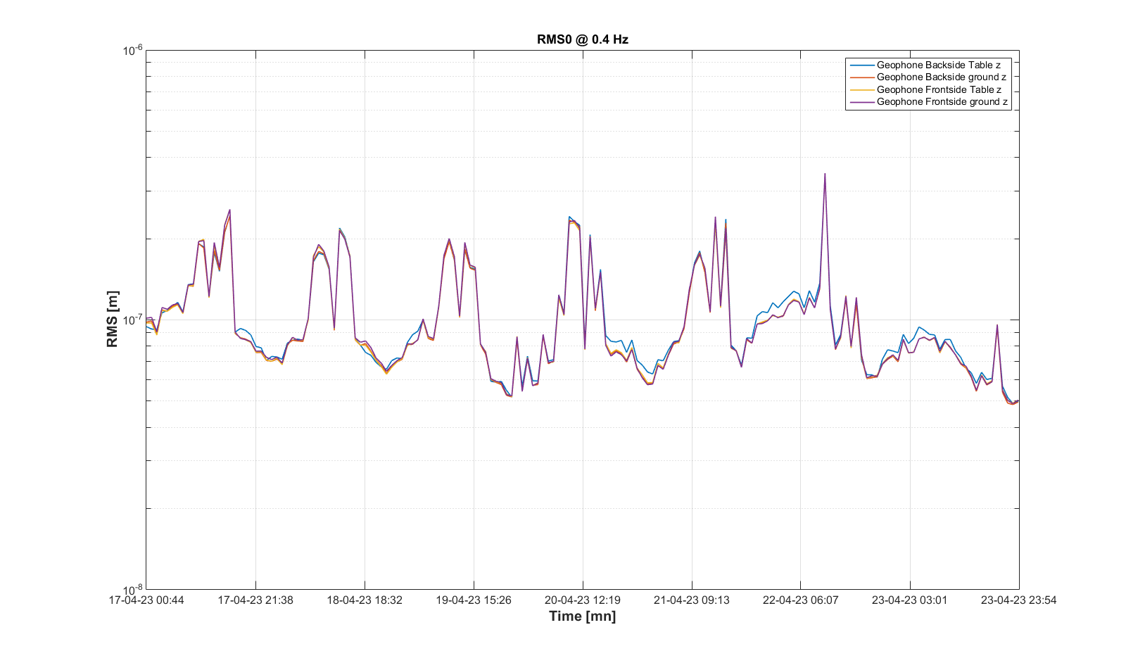
Task: Select legend entry Geophone Backside ground z
Action: [941, 77]
